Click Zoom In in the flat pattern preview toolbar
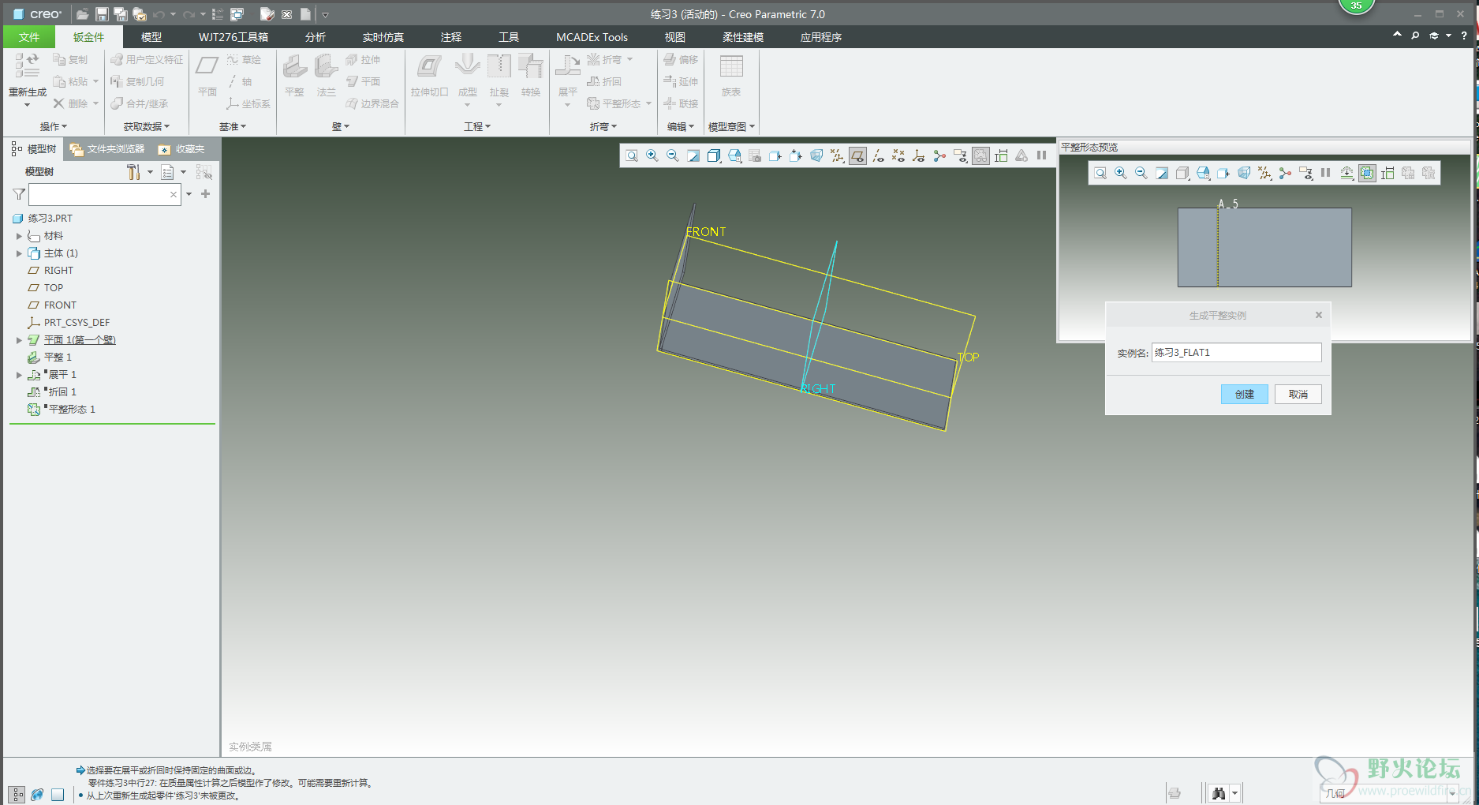1479x805 pixels. click(1121, 174)
